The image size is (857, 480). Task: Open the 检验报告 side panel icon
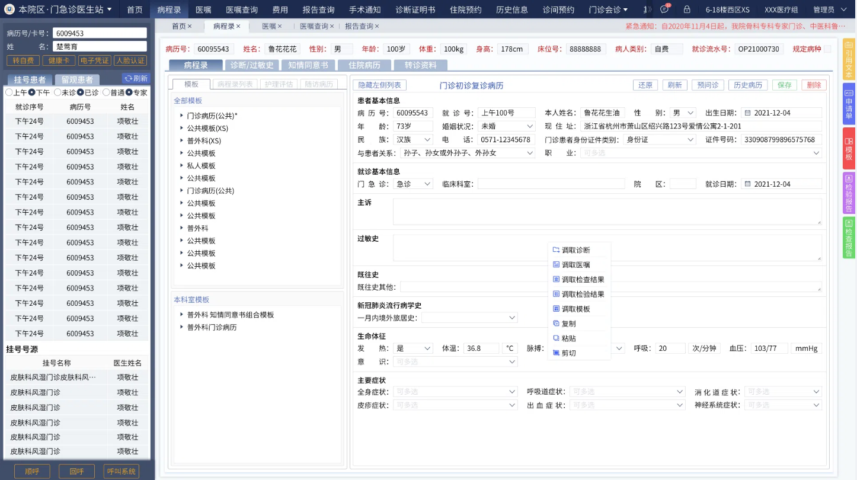(849, 193)
